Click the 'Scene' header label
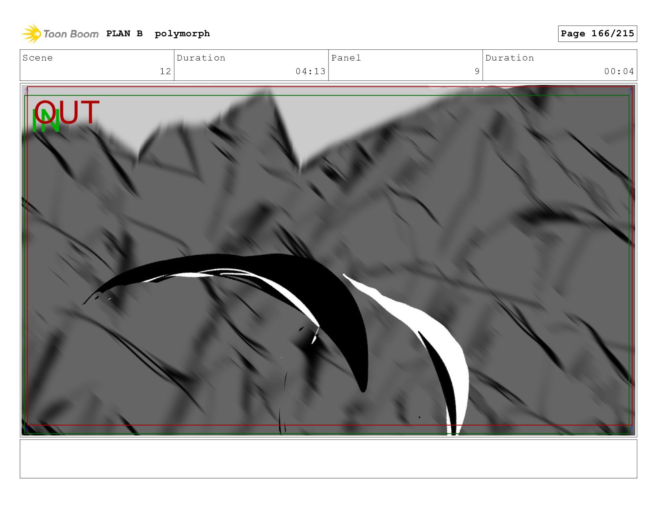Viewport: 658px width, 508px height. tap(37, 58)
